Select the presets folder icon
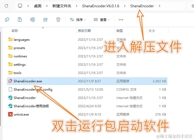 10,48
